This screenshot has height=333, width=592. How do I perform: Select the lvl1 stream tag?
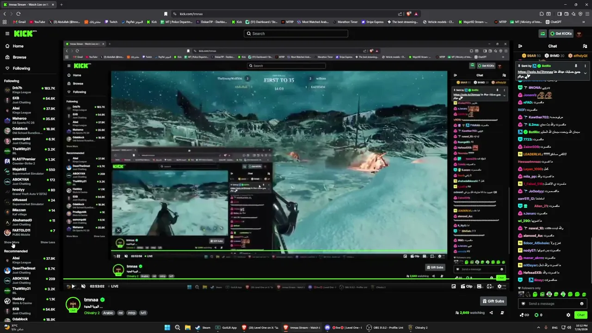click(x=143, y=313)
